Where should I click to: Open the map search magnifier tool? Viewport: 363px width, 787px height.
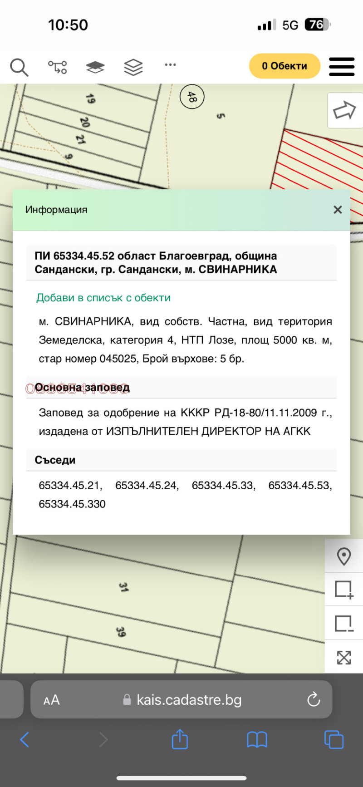pyautogui.click(x=19, y=67)
